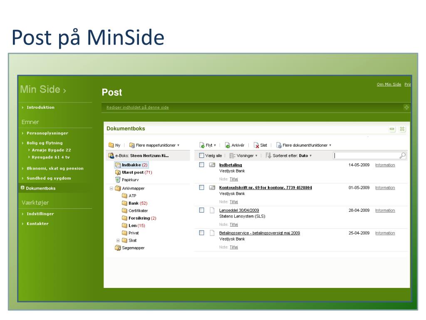Click the envelope icon beside Kontoudskrift nr. 69

tap(212, 187)
